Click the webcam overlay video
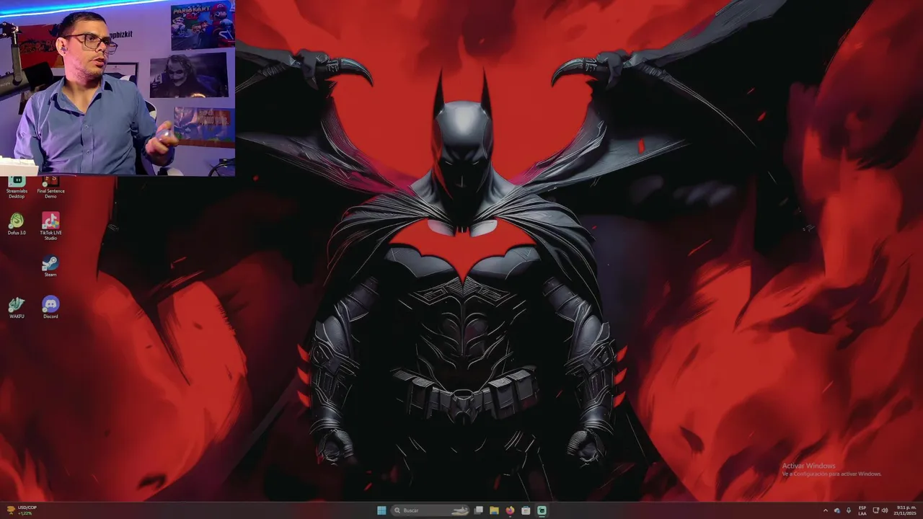This screenshot has height=519, width=923. click(x=118, y=88)
